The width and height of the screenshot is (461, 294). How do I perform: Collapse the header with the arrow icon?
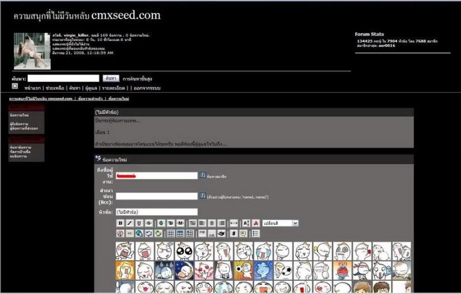pos(15,86)
